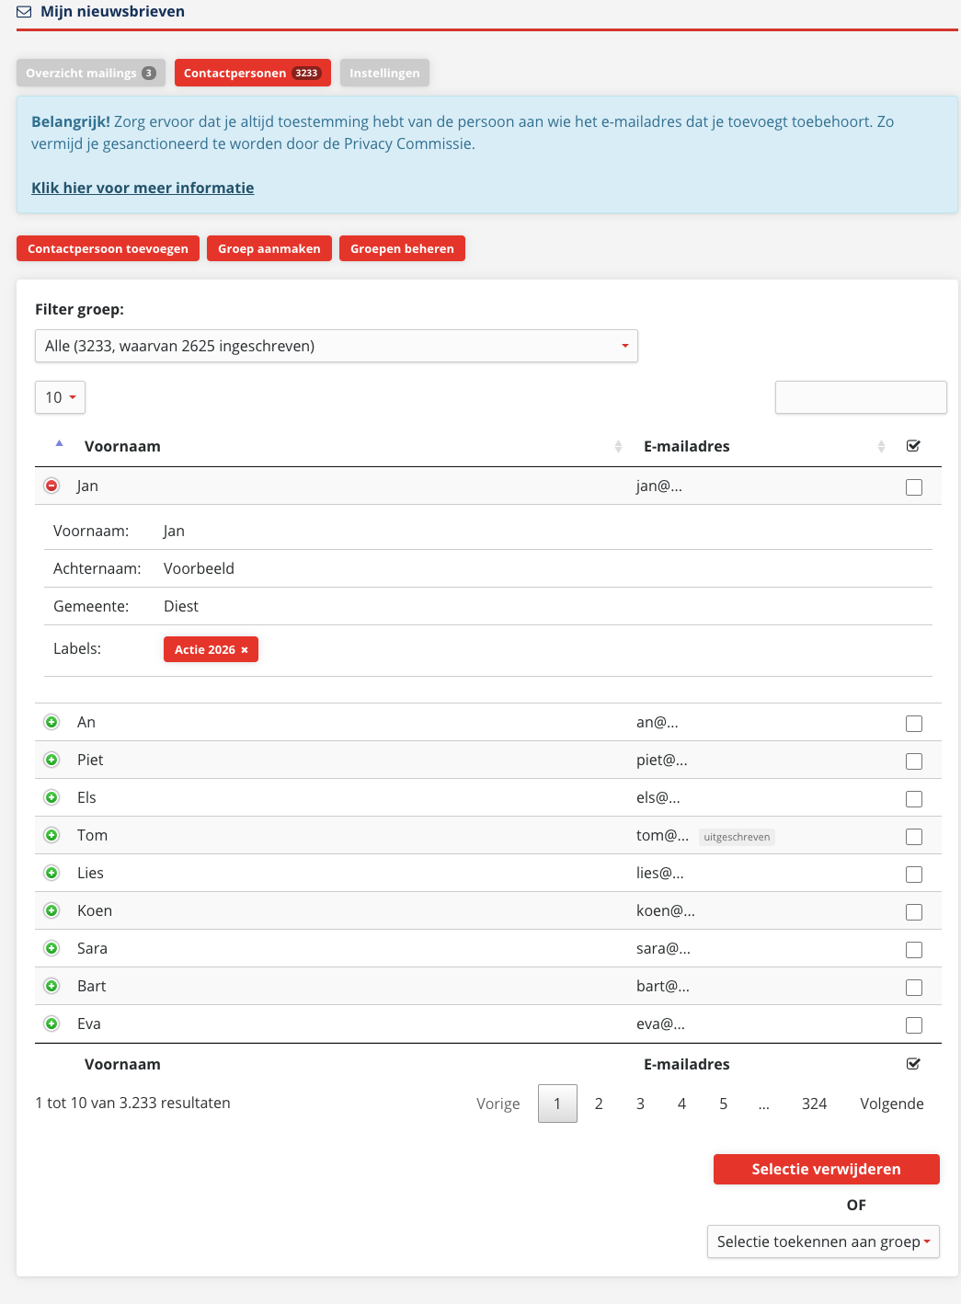This screenshot has width=961, height=1304.
Task: Click the select-all check icon in the table footer
Action: (x=913, y=1064)
